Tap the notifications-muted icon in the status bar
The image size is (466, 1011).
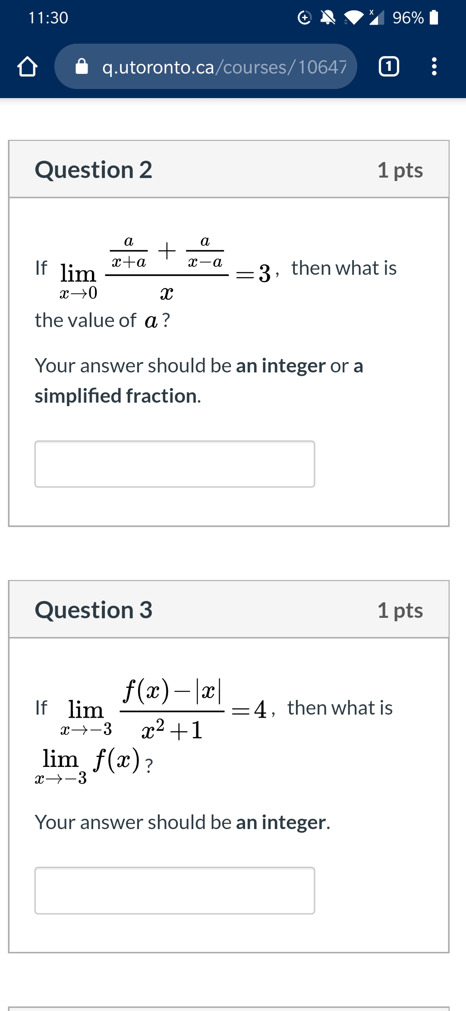click(328, 17)
